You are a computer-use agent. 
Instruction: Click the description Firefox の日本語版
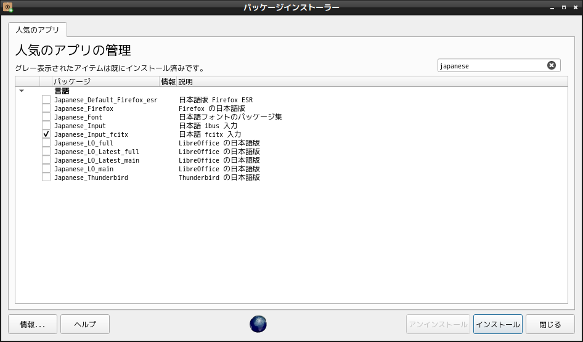click(x=212, y=108)
